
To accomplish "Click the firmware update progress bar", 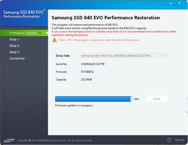I will tap(93, 99).
